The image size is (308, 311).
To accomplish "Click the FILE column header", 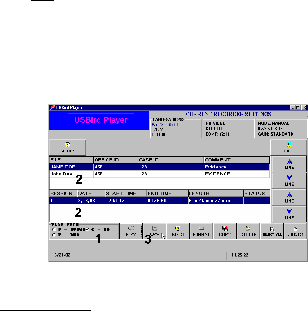I will [71, 160].
